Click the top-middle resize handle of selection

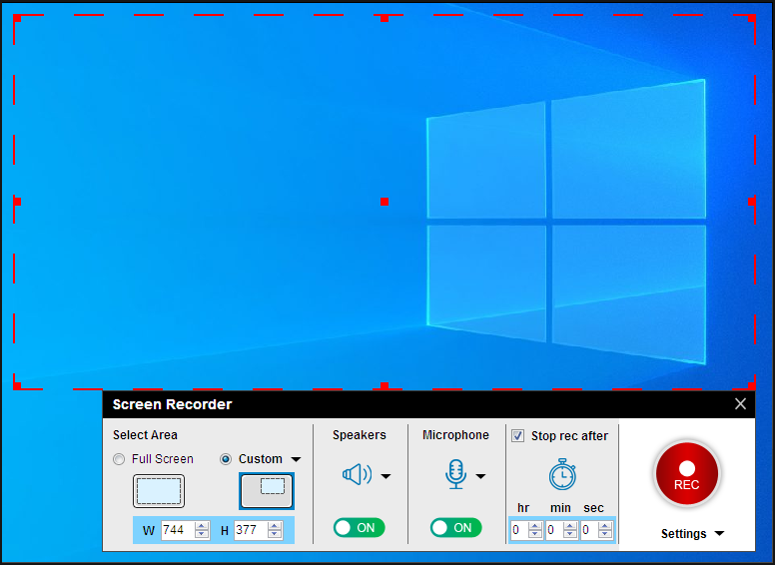385,17
